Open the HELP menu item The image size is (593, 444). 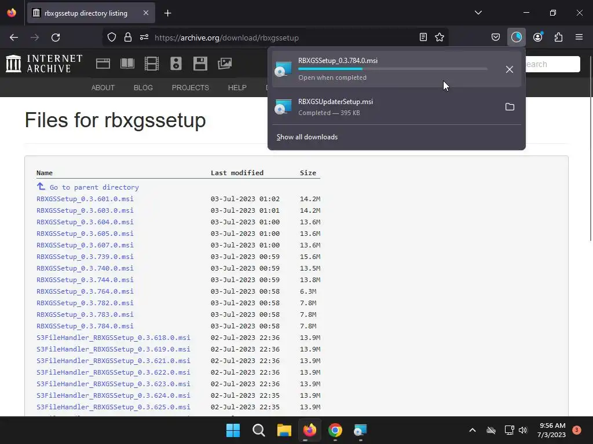click(237, 88)
